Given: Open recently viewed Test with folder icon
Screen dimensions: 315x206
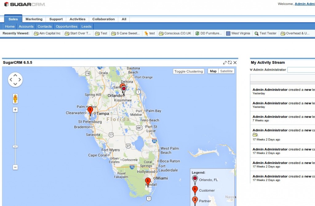Looking at the screenshot, I should click(x=101, y=33).
